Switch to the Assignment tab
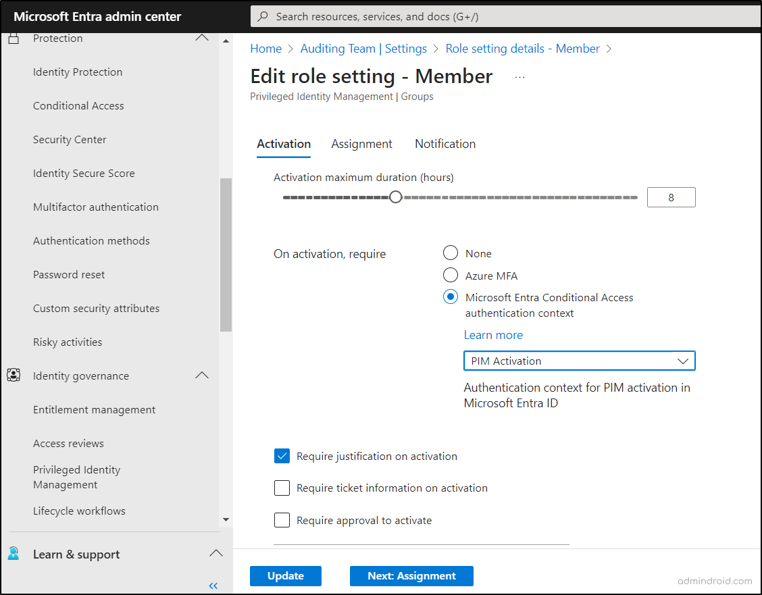762x595 pixels. (361, 144)
